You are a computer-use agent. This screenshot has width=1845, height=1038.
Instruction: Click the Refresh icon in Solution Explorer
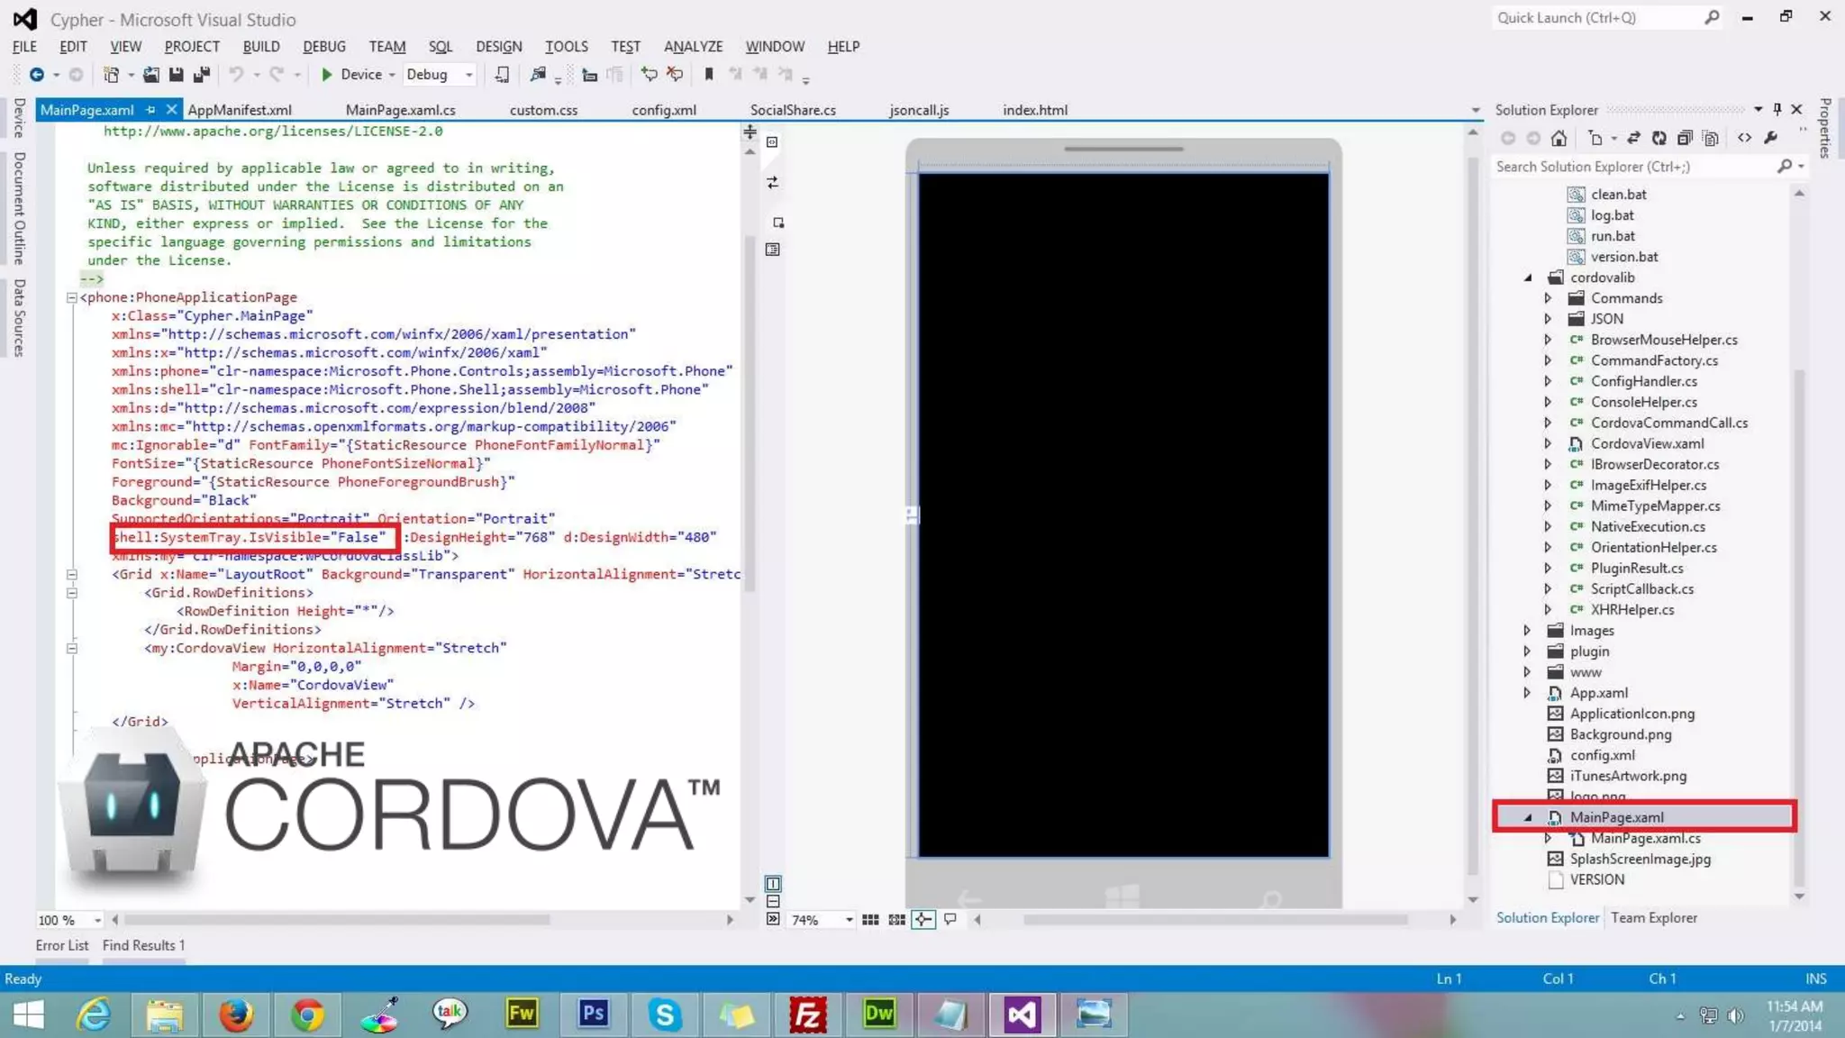(x=1659, y=138)
